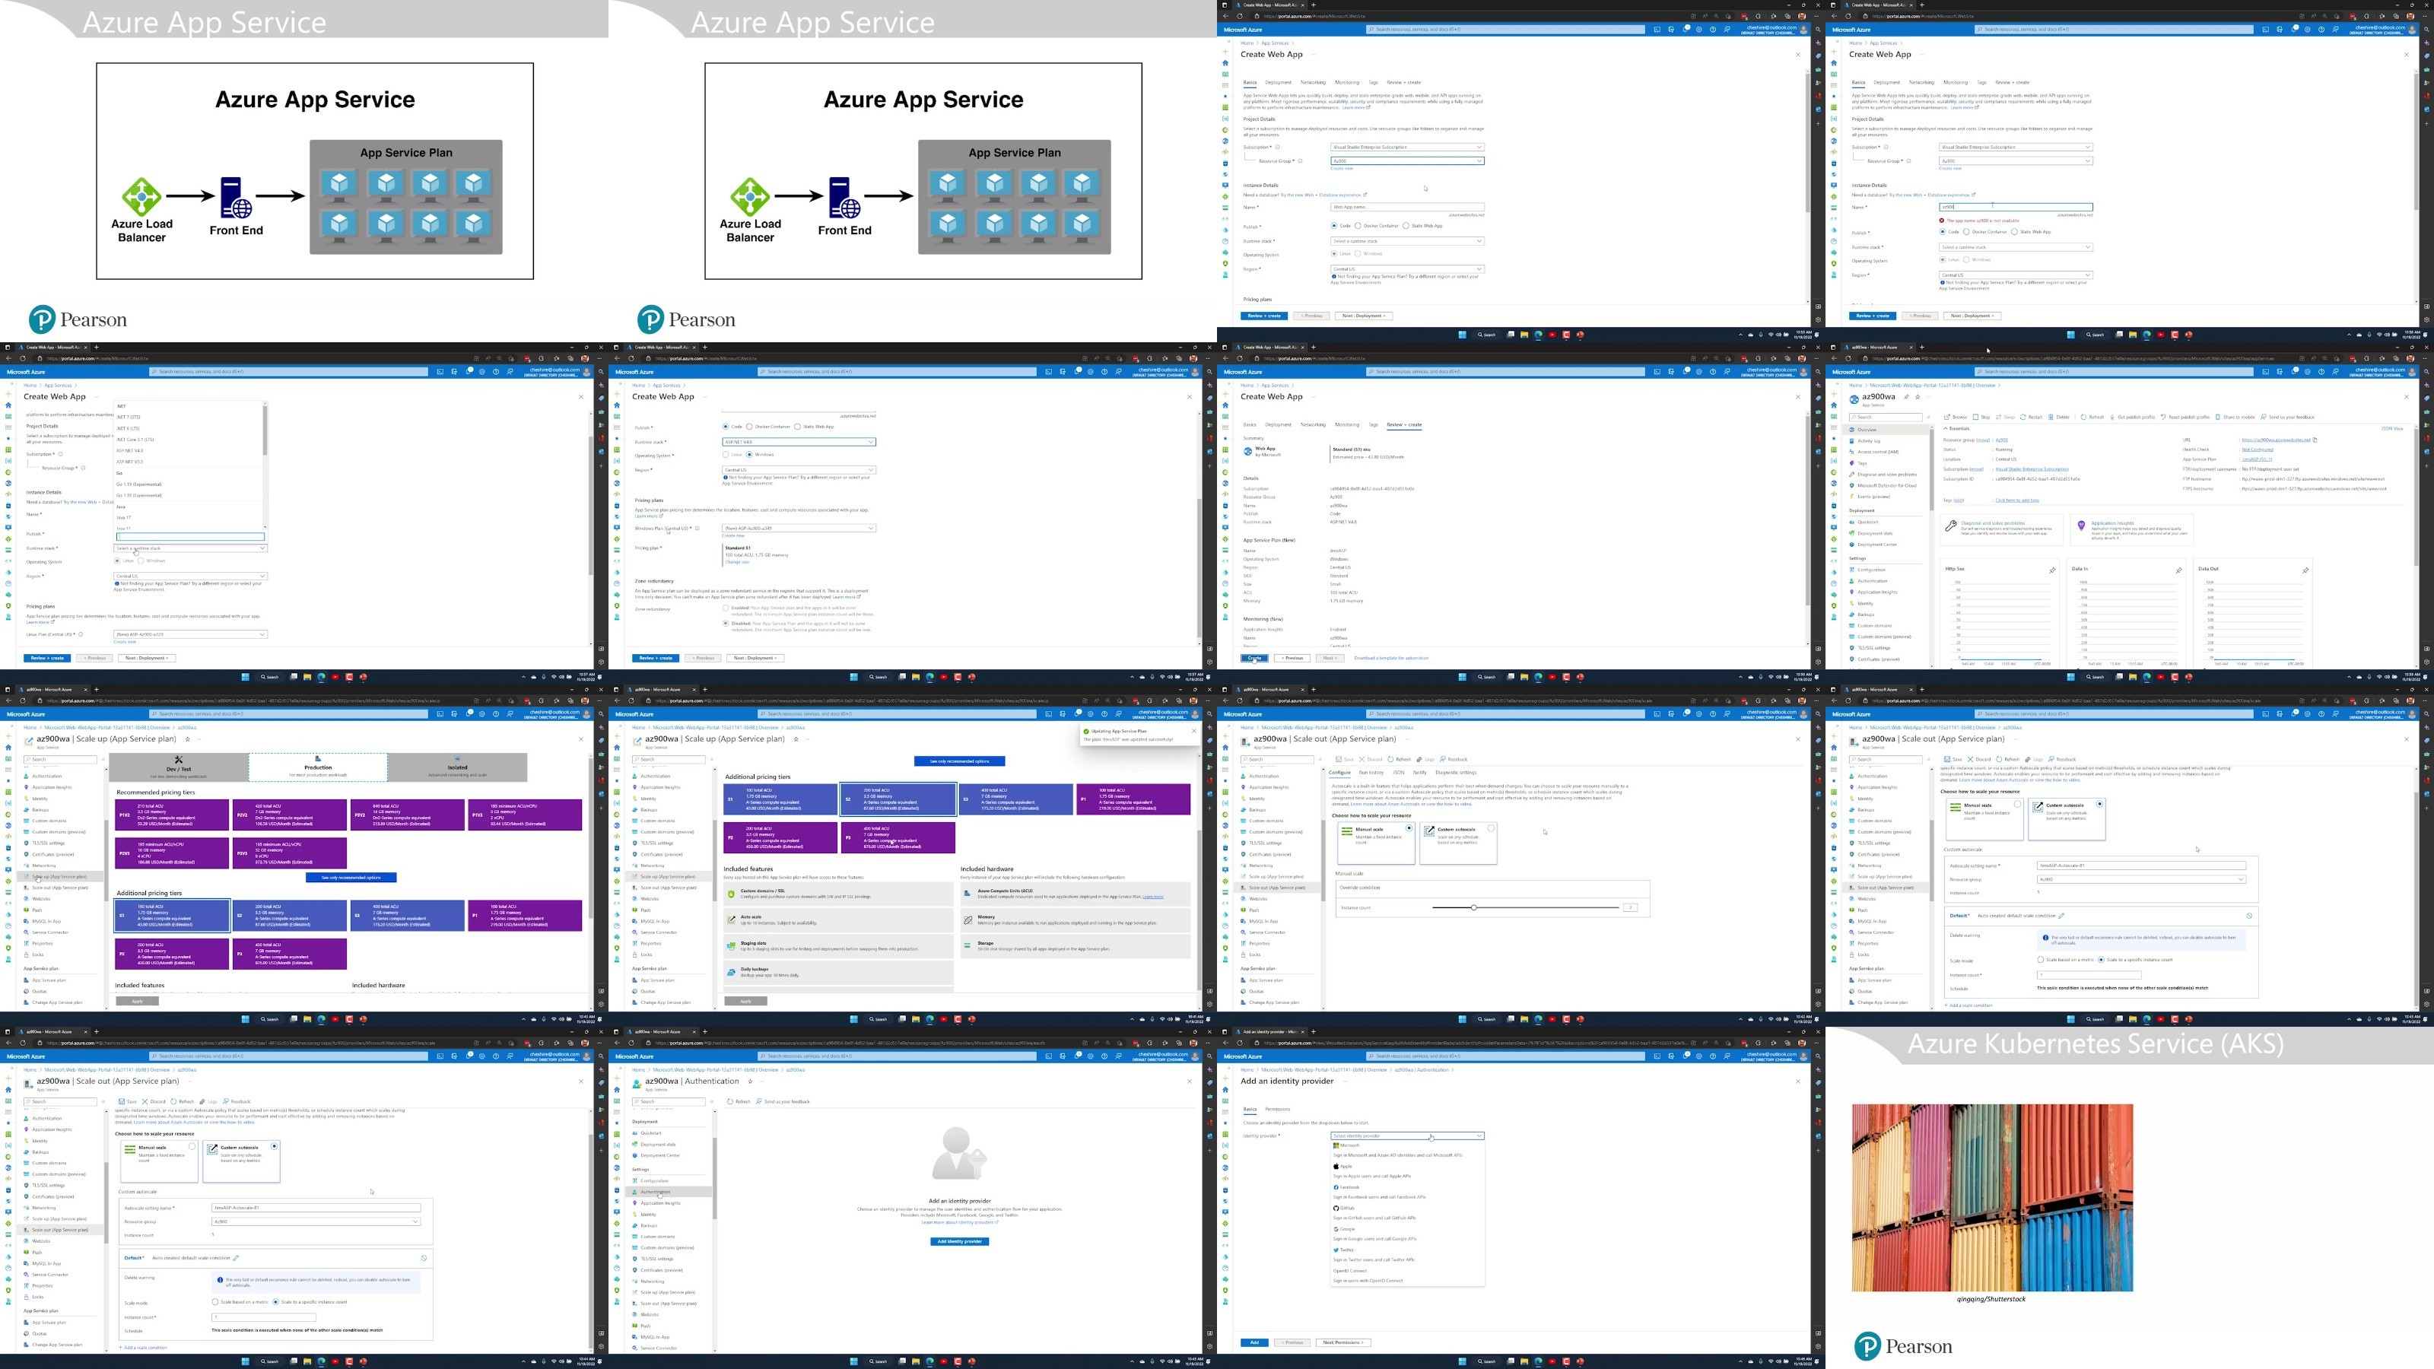Click Create button on Review + create summary
The height and width of the screenshot is (1369, 2434).
click(x=1256, y=659)
